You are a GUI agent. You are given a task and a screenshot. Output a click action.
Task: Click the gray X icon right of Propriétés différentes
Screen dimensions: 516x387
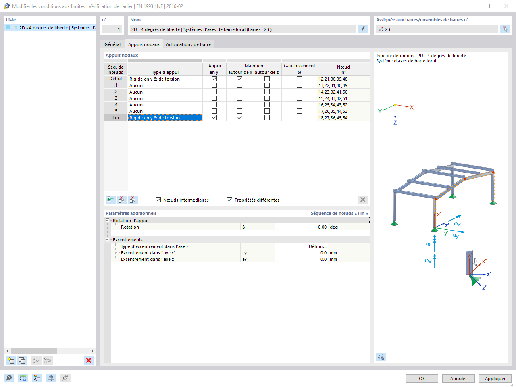tap(363, 200)
